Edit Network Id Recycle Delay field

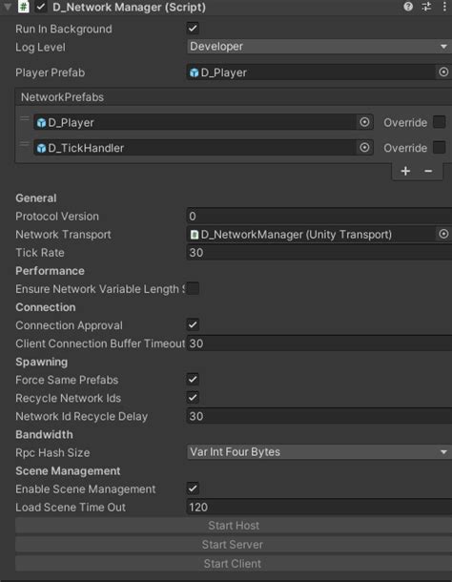pyautogui.click(x=319, y=416)
